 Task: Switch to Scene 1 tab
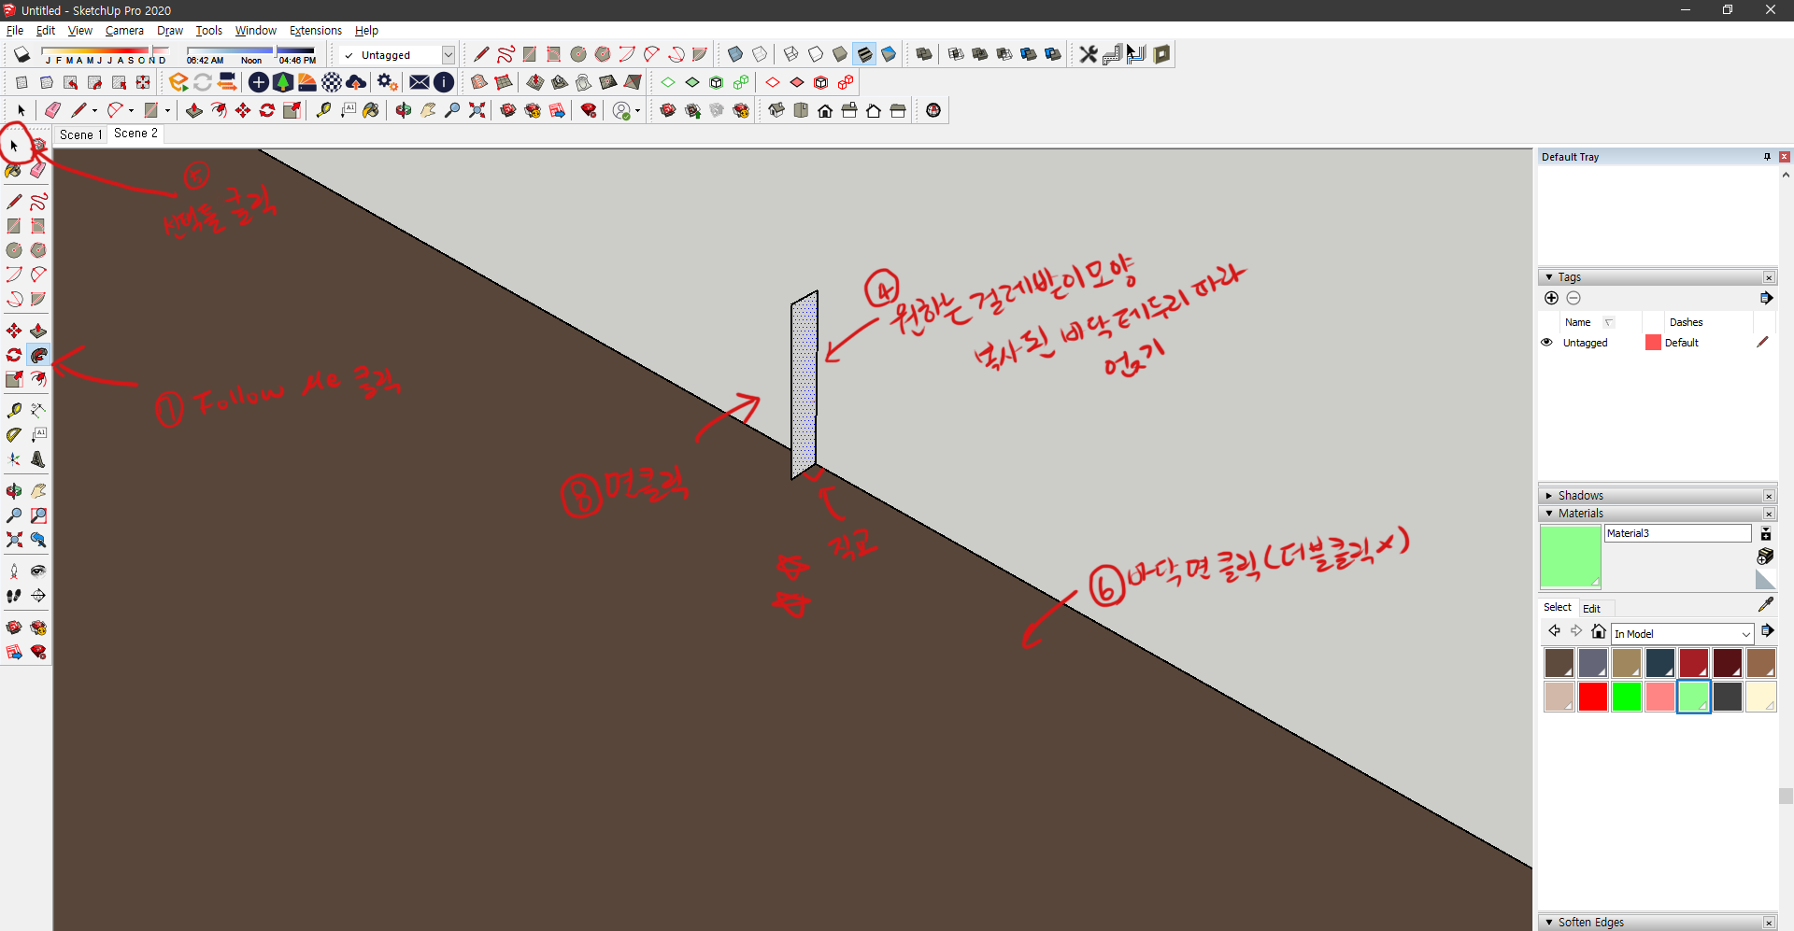coord(80,134)
